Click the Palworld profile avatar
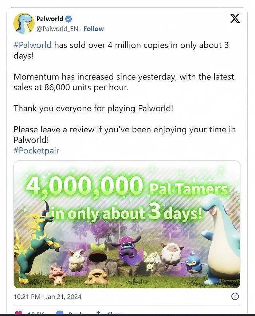 pyautogui.click(x=24, y=24)
